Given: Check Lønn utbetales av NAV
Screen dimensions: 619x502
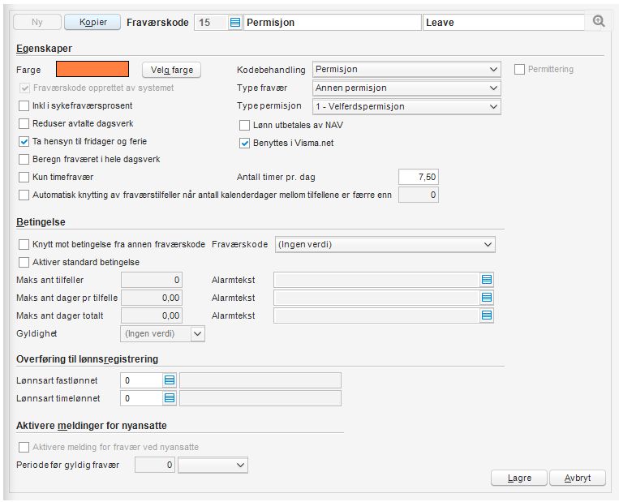Looking at the screenshot, I should pos(244,126).
